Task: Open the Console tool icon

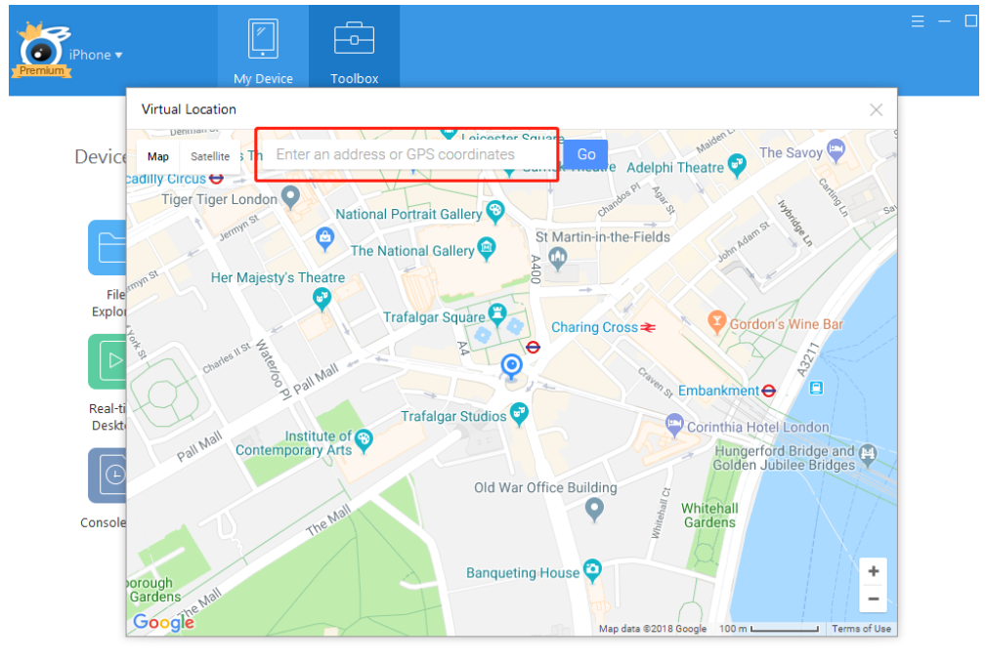Action: (x=107, y=476)
